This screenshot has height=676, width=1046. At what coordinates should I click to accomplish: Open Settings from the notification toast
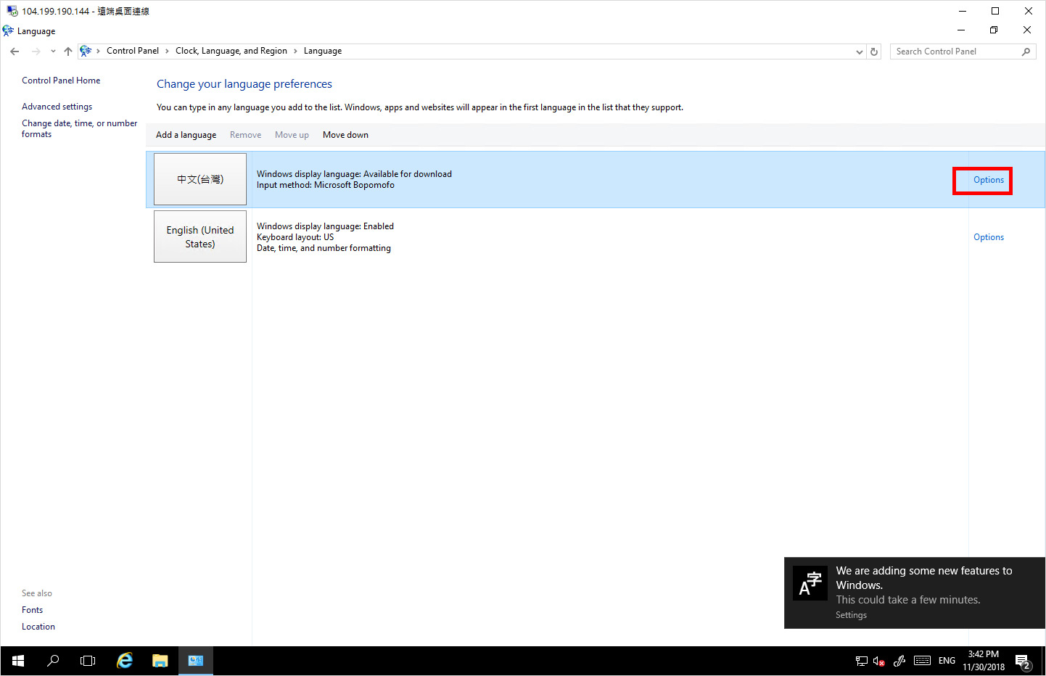(851, 615)
